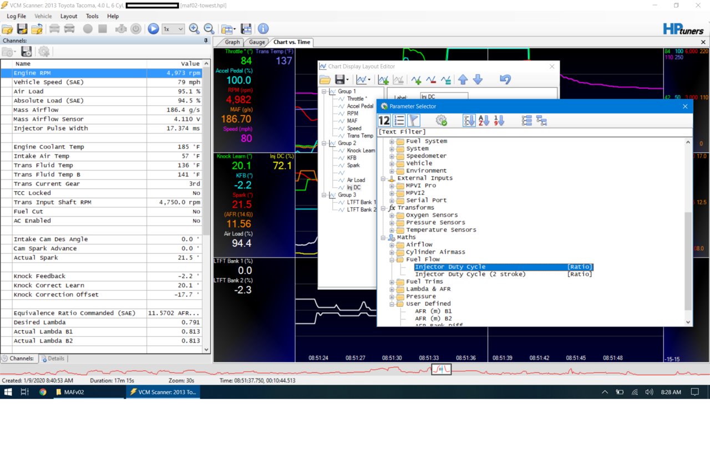Viewport: 710px width, 461px height.
Task: Sort parameters numerically 1 to 9
Action: click(x=499, y=121)
